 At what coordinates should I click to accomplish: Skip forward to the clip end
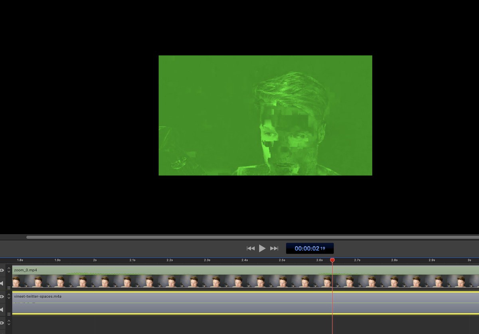coord(274,248)
